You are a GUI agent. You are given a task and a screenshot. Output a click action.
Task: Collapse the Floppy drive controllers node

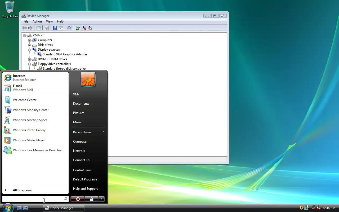click(30, 64)
